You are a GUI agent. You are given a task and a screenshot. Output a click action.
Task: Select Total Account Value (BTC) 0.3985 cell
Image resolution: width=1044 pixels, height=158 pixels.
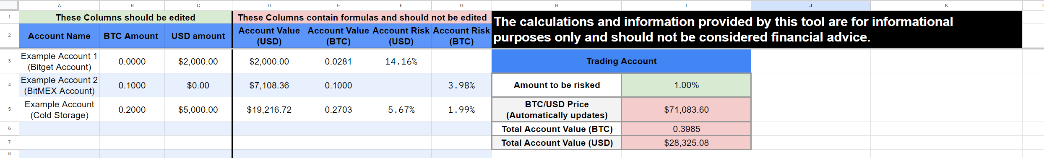point(686,129)
